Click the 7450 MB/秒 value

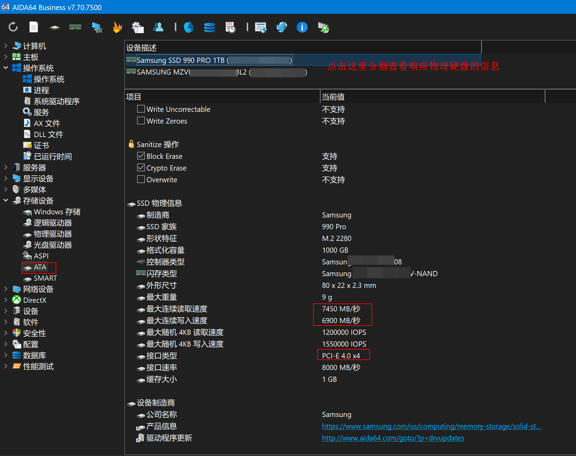click(341, 309)
